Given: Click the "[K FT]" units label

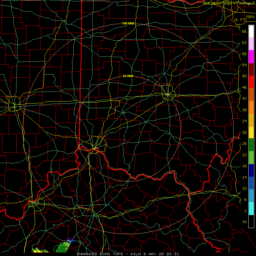Looking at the screenshot, I should point(240,20).
